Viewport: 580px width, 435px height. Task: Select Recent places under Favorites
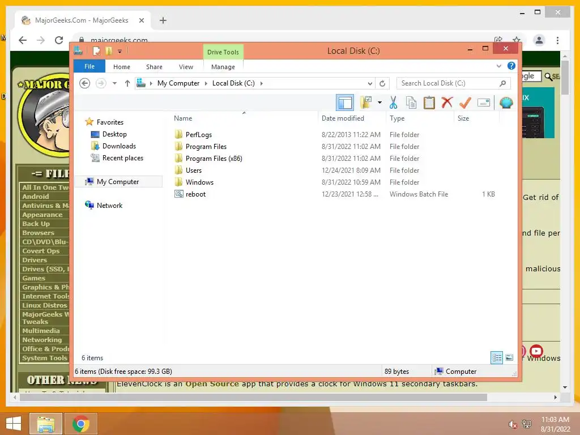[122, 158]
